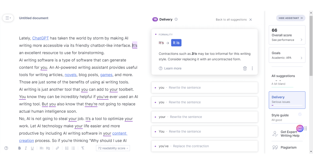Expand the 'you've · Replace the contraction' suggestion
This screenshot has height=164, width=313.
pyautogui.click(x=204, y=146)
